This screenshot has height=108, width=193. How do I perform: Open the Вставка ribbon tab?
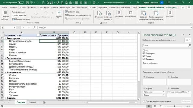click(x=23, y=7)
